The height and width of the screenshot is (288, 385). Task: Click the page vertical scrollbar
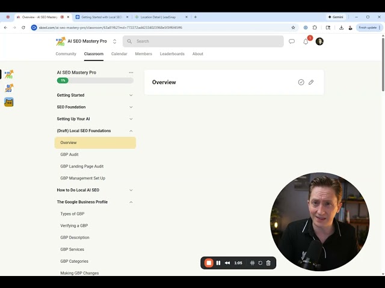pyautogui.click(x=383, y=64)
